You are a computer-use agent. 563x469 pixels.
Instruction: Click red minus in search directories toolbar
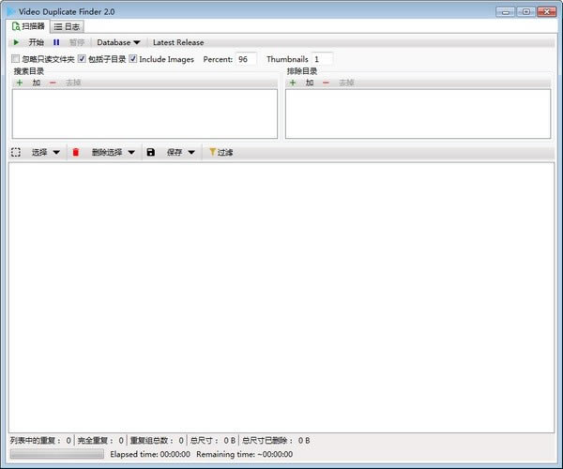53,83
